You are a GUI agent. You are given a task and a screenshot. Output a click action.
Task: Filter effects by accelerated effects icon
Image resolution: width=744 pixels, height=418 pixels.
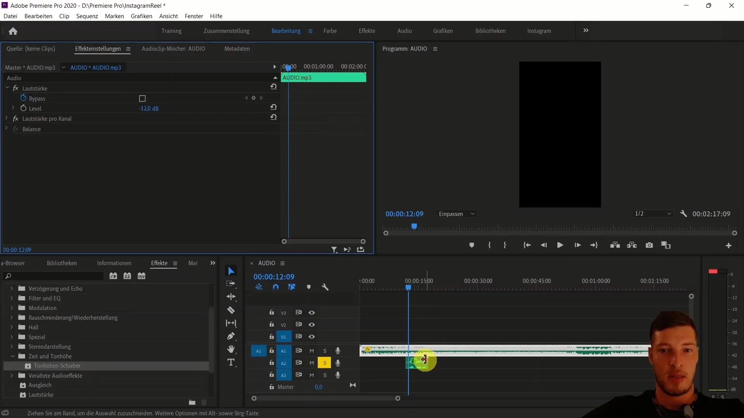coord(113,276)
